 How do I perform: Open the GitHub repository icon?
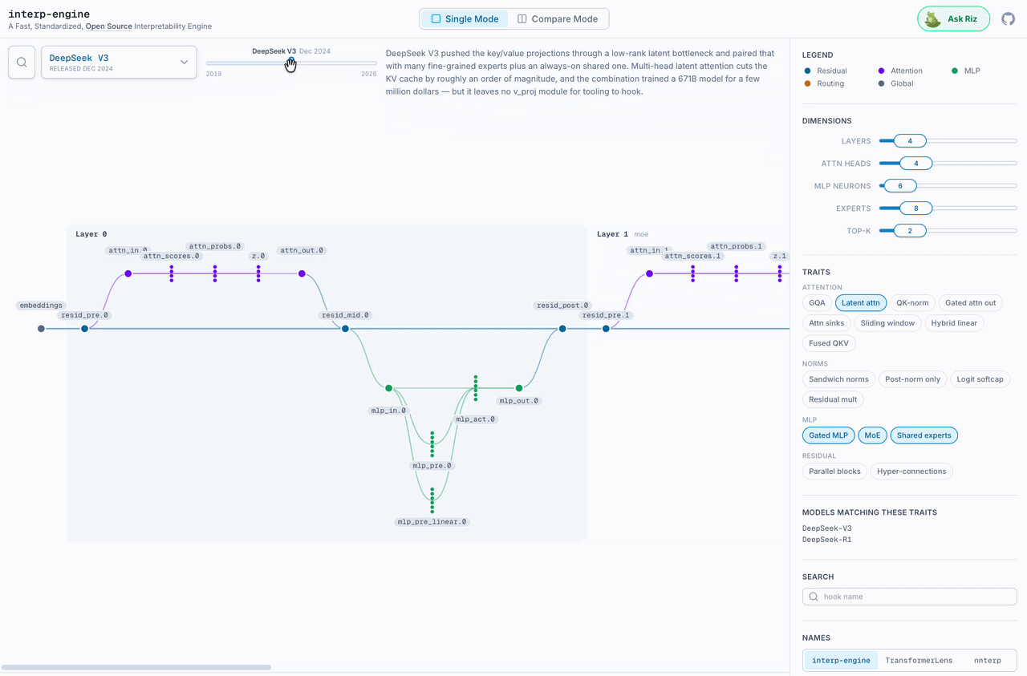pos(1008,19)
